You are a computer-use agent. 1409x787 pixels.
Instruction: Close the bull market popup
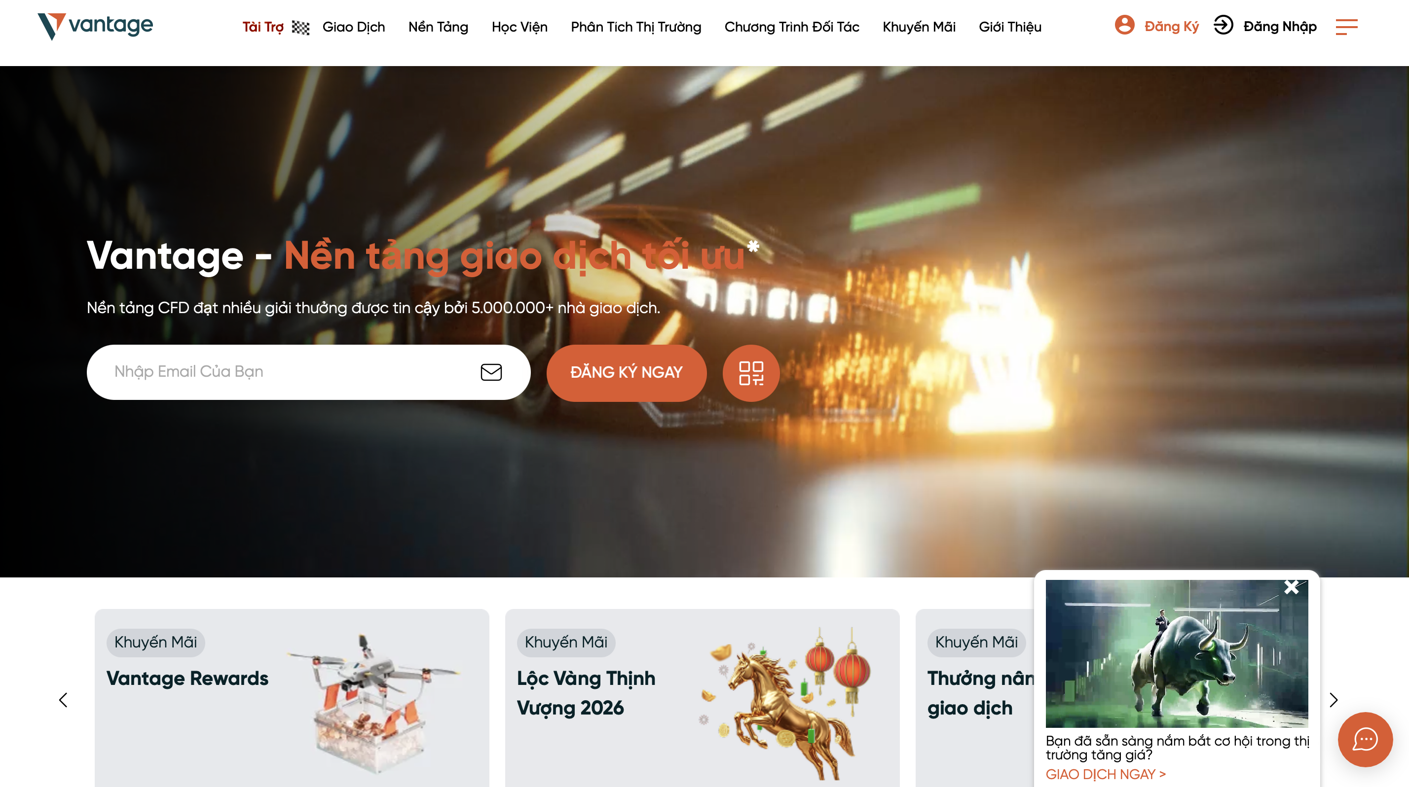click(1292, 587)
